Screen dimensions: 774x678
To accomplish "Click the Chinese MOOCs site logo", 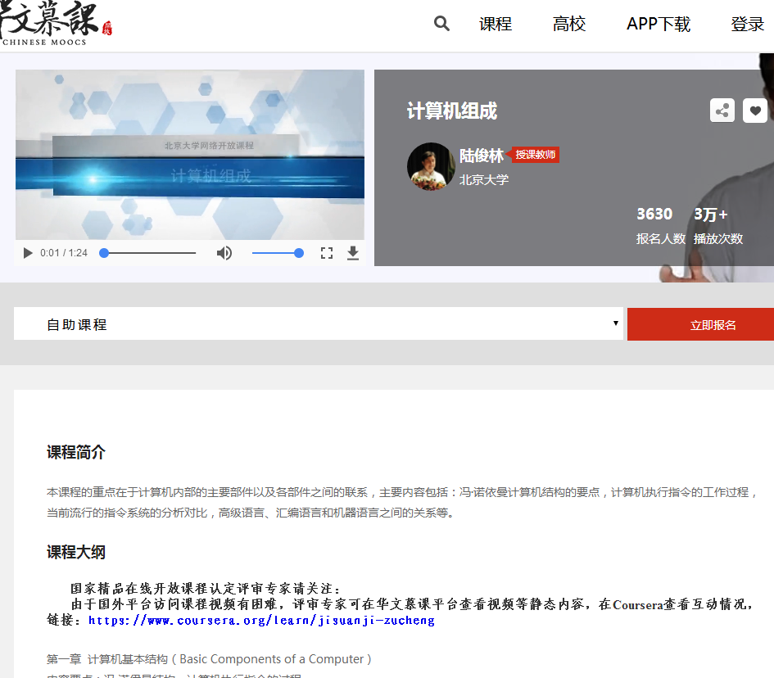I will tap(56, 24).
